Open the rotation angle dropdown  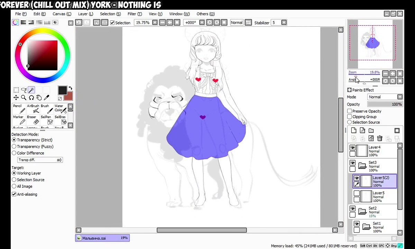click(x=203, y=22)
